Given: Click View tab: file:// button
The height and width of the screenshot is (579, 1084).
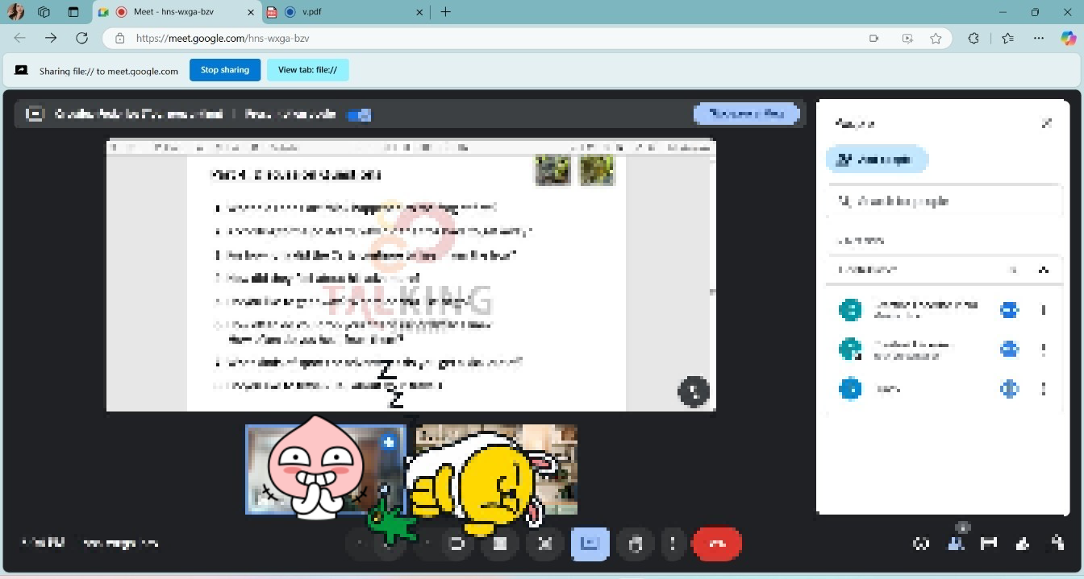Looking at the screenshot, I should [307, 70].
